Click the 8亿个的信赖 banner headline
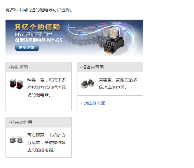 (38, 27)
